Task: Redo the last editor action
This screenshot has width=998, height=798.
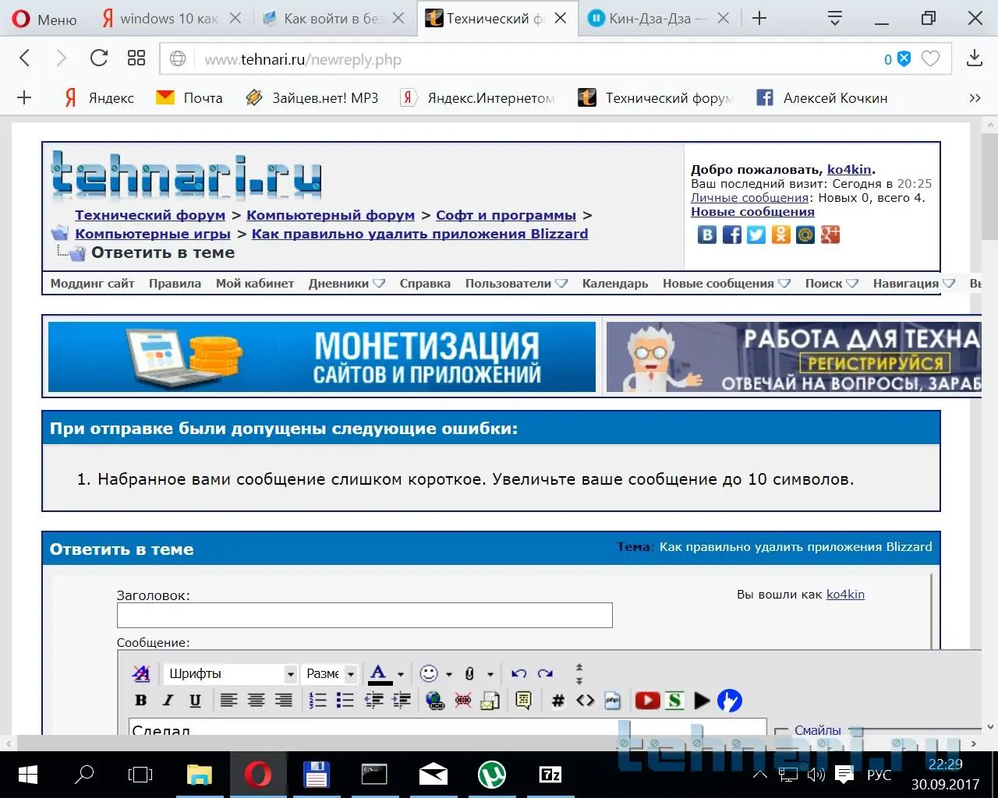Action: tap(545, 673)
